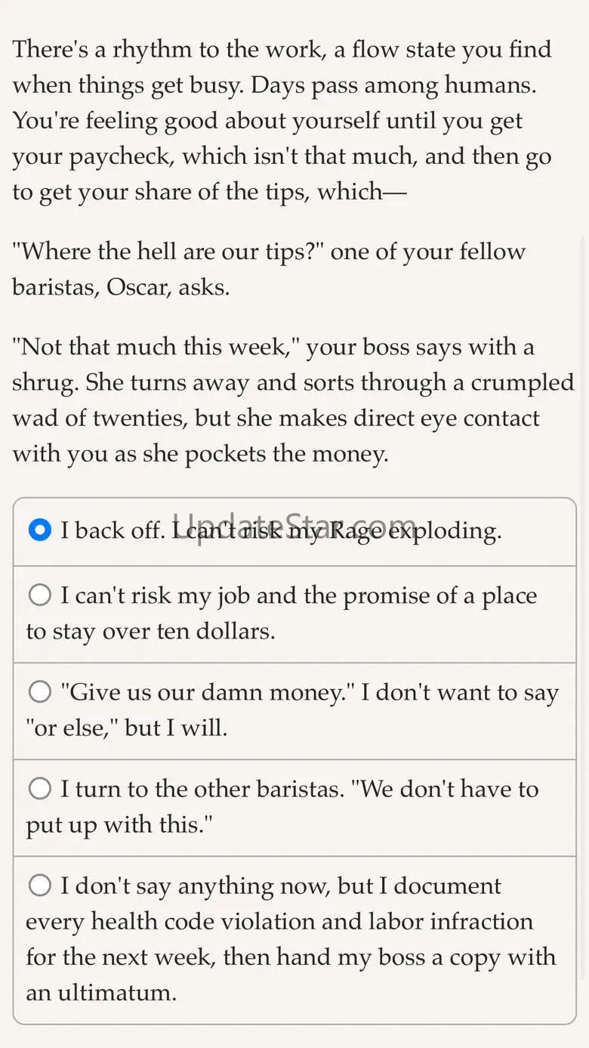The image size is (589, 1048).
Task: Select the radio button for "I back off"
Action: pos(39,530)
